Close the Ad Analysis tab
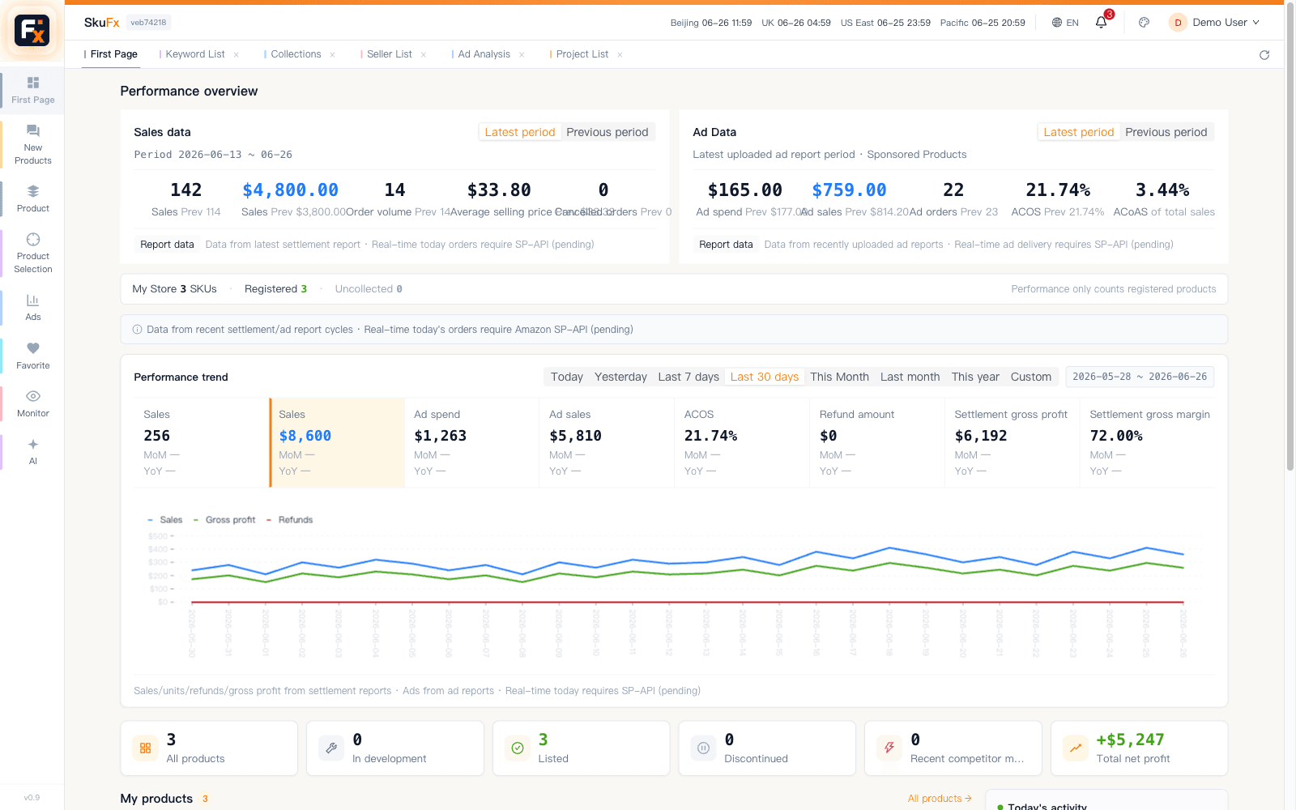Viewport: 1296px width, 810px height. 522,55
